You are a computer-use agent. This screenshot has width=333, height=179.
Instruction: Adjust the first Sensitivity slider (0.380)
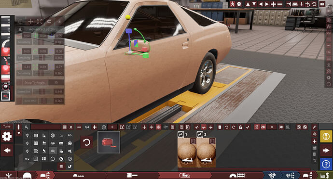(x=42, y=42)
